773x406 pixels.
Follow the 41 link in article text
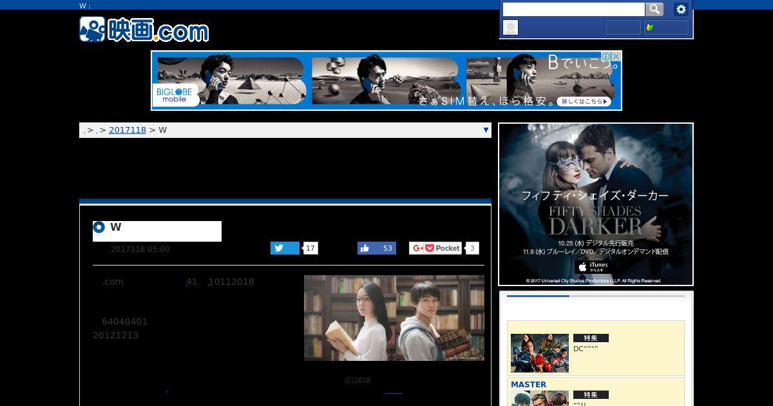pyautogui.click(x=191, y=282)
